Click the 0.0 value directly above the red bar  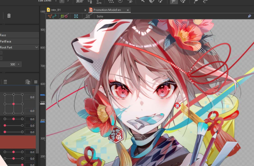pyautogui.click(x=30, y=132)
